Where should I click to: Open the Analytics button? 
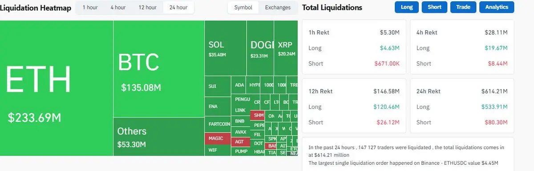click(x=497, y=7)
